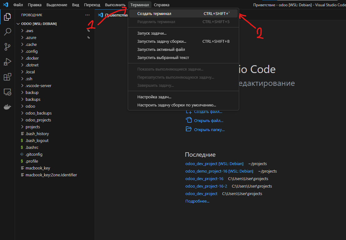Click the open folder icon on Welcome page
This screenshot has width=346, height=240.
tap(189, 129)
